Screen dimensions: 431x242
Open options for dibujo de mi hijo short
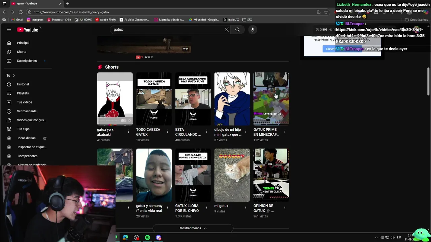(246, 131)
